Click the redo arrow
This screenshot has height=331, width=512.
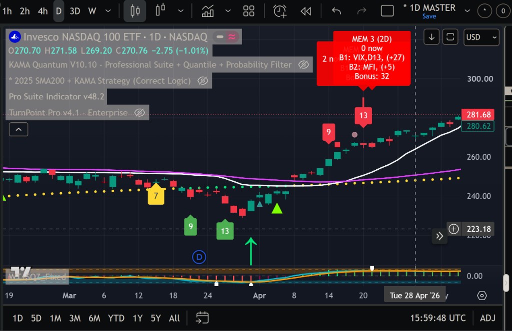pos(361,11)
